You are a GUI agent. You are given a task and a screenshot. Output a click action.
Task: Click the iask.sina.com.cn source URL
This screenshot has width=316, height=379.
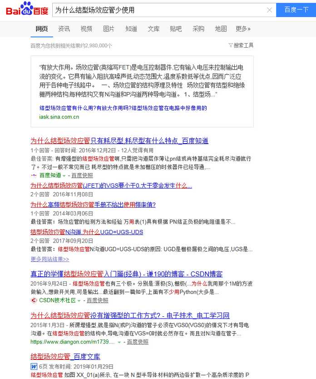(59, 117)
